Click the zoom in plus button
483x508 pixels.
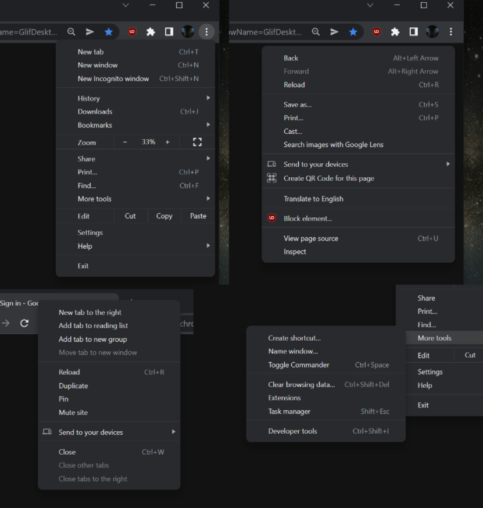coord(167,142)
